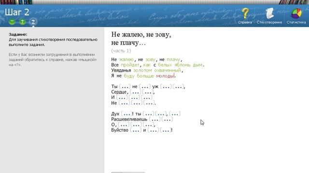The image size is (309, 173).
Task: Click the 'Задание:' label
Action: coord(18,35)
